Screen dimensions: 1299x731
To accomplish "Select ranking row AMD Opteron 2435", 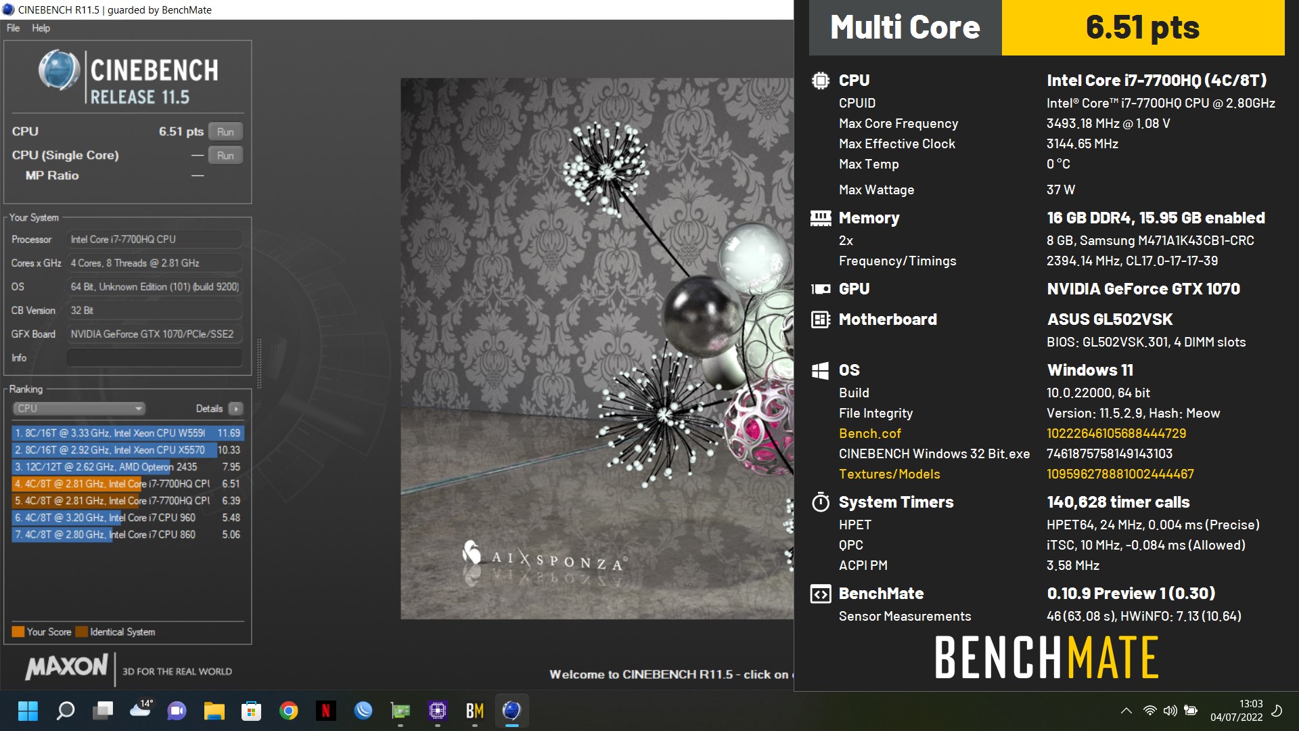I will coord(127,466).
